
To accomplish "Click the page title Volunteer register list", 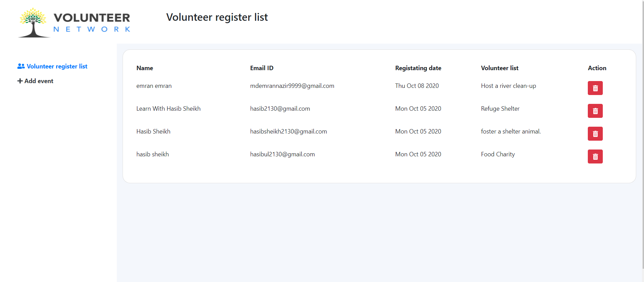I will 217,17.
